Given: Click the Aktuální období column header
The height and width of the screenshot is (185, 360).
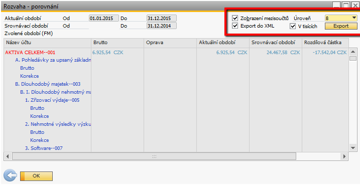Looking at the screenshot, I should [x=223, y=43].
